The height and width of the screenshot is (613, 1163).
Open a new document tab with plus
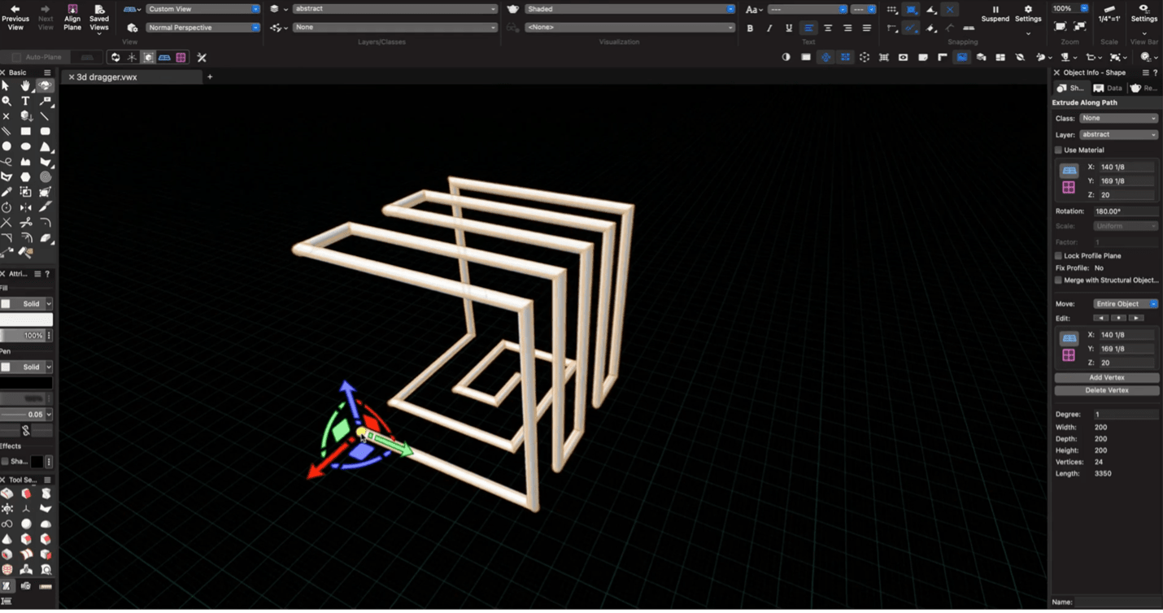click(210, 77)
